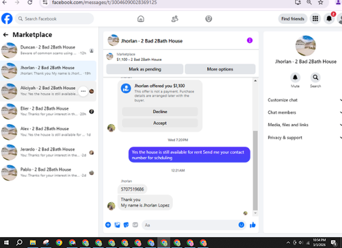This screenshot has height=248, width=342.
Task: Open File Explorer from taskbar
Action: point(33,243)
